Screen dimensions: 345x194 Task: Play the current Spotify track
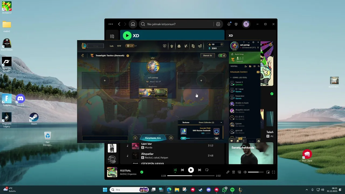191,170
